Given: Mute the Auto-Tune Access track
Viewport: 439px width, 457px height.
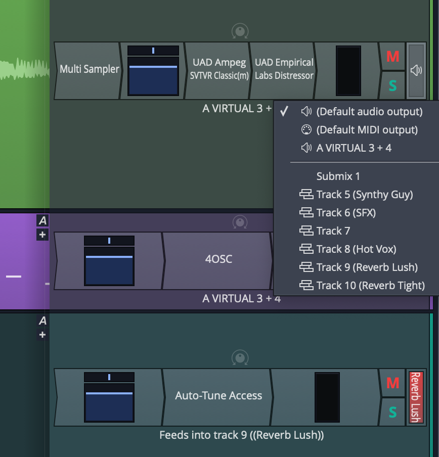Looking at the screenshot, I should 392,383.
